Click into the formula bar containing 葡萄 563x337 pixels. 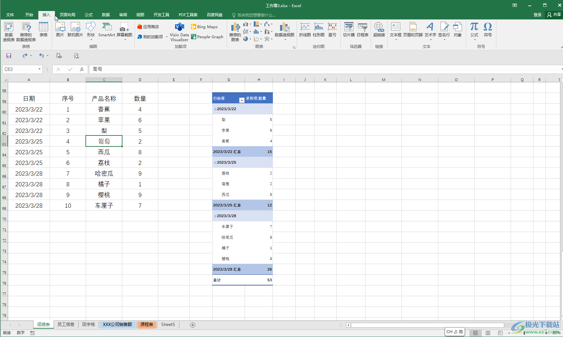coord(325,69)
